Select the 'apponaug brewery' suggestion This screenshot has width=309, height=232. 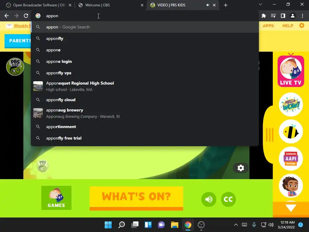145,113
